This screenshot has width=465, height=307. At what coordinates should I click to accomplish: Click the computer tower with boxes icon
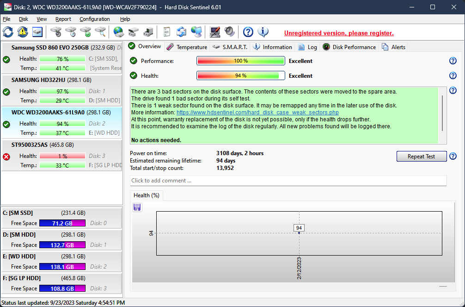tap(148, 32)
